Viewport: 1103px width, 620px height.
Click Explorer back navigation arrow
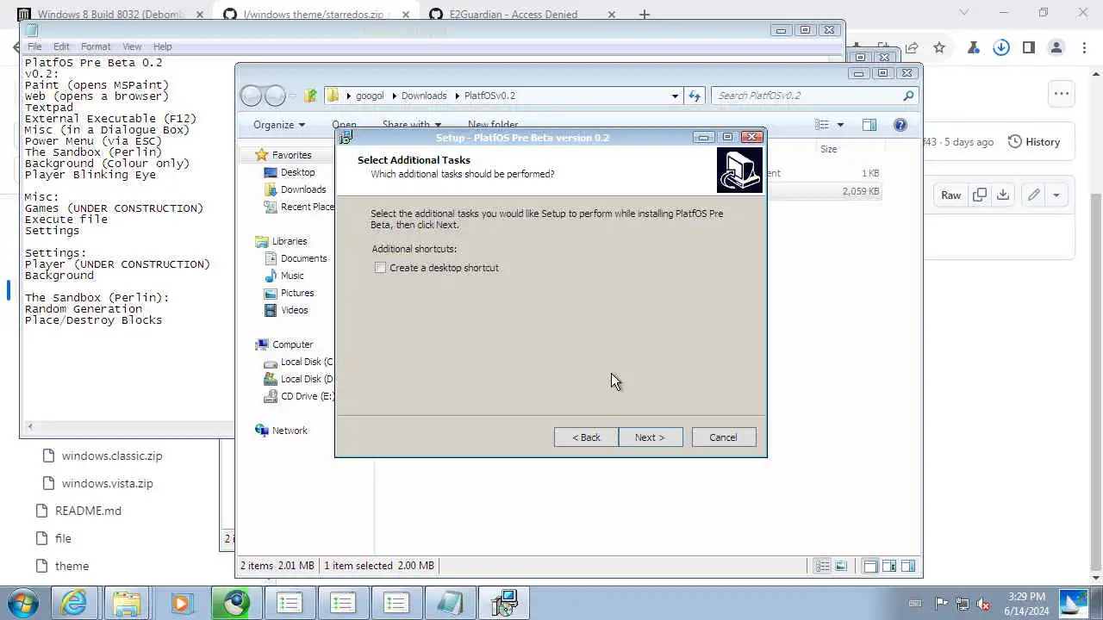(252, 96)
